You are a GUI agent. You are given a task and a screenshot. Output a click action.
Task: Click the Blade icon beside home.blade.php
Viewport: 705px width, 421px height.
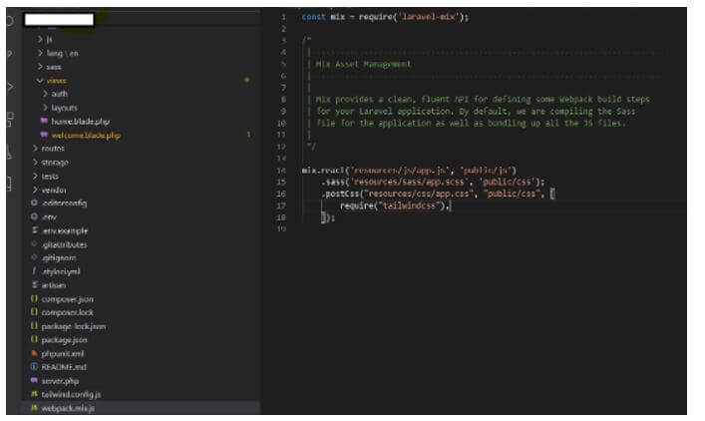tap(44, 121)
